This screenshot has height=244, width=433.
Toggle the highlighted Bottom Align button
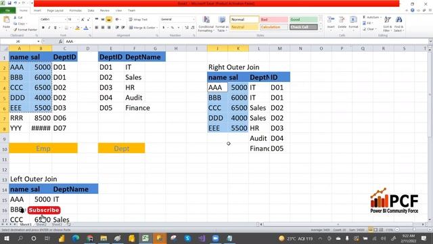109,20
